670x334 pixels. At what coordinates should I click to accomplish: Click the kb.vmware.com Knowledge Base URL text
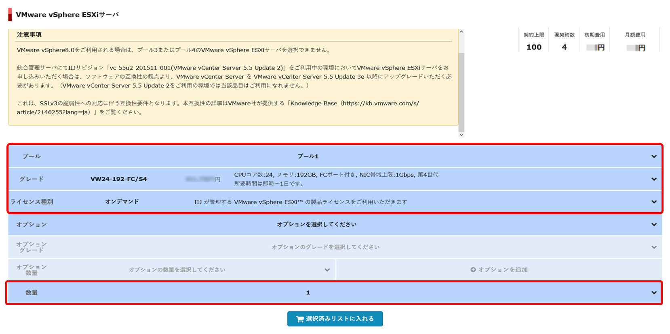click(218, 108)
